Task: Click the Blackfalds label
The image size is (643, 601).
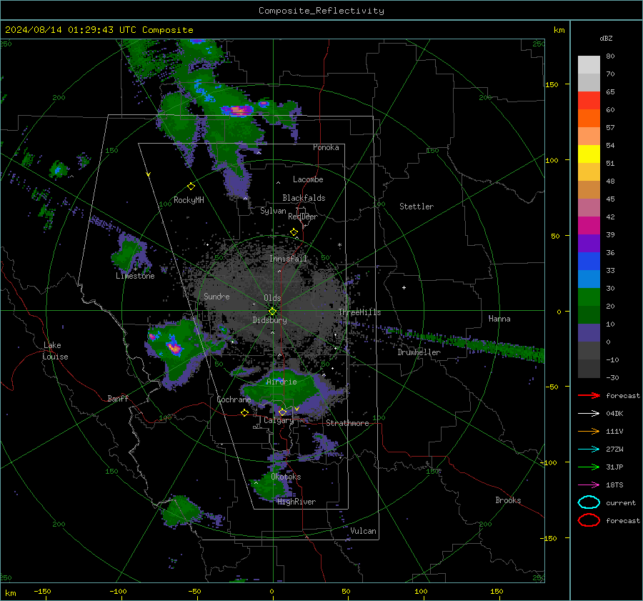Action: point(304,198)
